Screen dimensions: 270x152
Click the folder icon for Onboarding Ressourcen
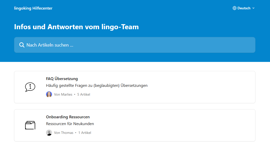click(30, 125)
